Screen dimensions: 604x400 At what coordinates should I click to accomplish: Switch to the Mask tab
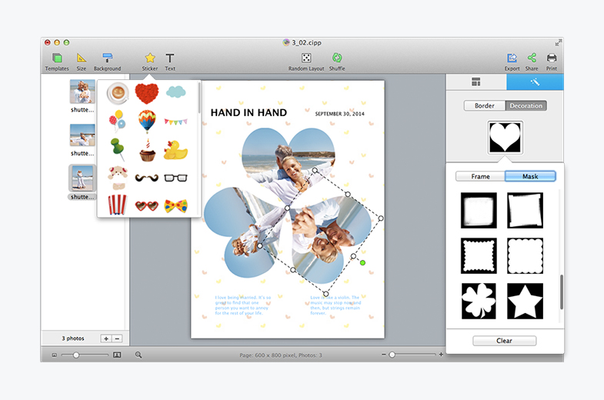click(530, 176)
